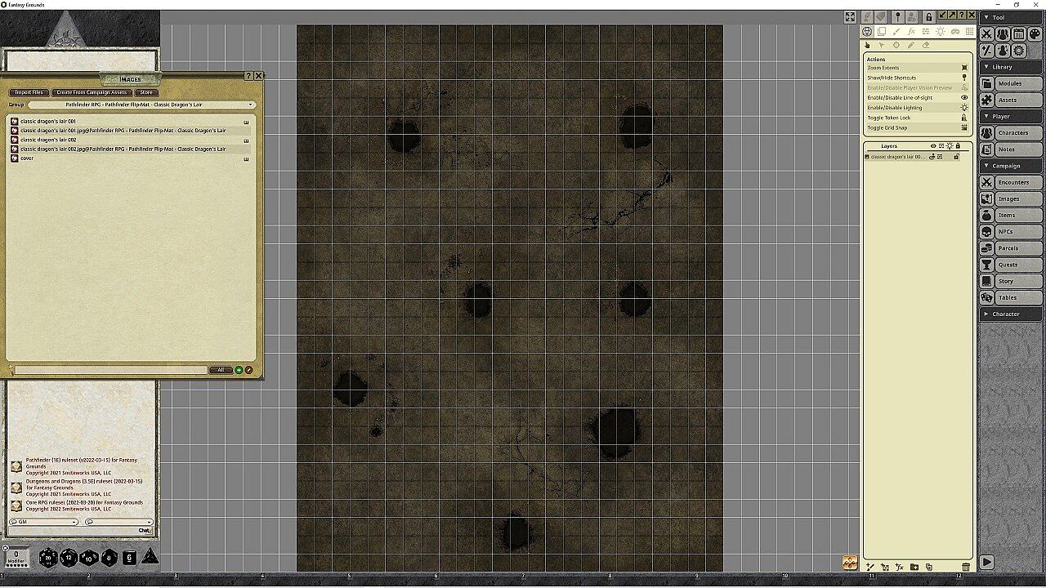The width and height of the screenshot is (1046, 588).
Task: Collapse the Library section header
Action: click(1012, 67)
